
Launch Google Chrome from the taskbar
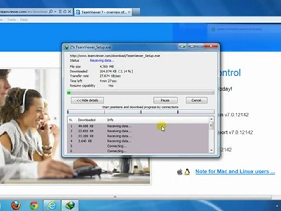coord(34,205)
